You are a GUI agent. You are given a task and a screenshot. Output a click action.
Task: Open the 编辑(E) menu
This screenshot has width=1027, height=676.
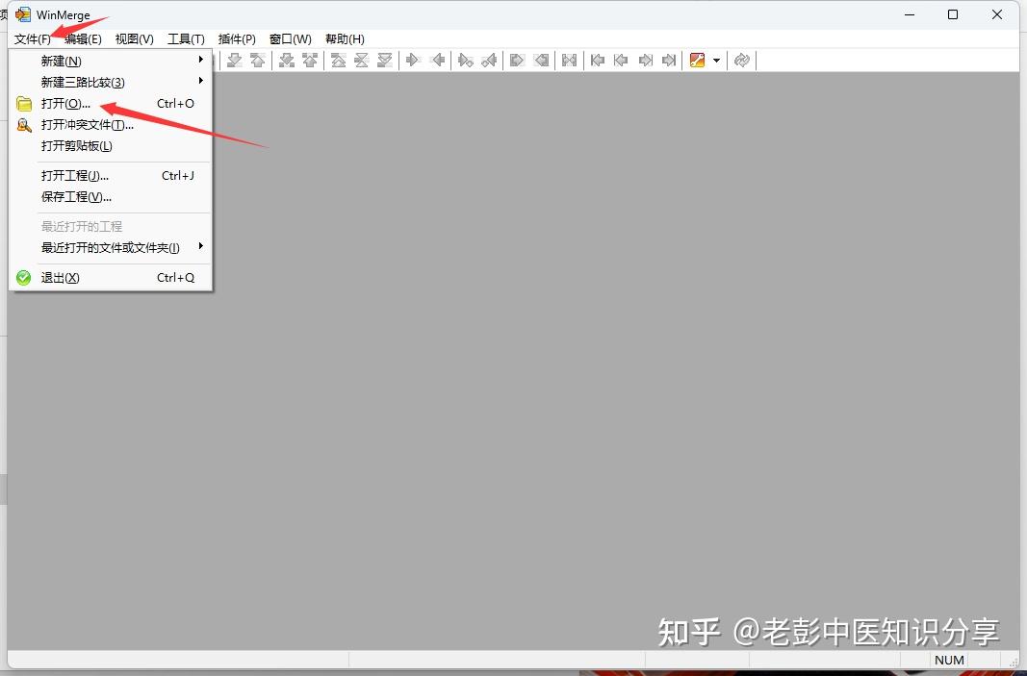click(x=83, y=38)
